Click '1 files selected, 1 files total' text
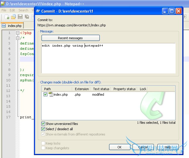189x158 pixels. pyautogui.click(x=156, y=123)
